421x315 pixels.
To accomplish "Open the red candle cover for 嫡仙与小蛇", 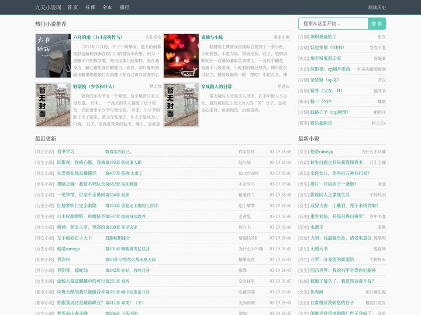I will click(181, 56).
